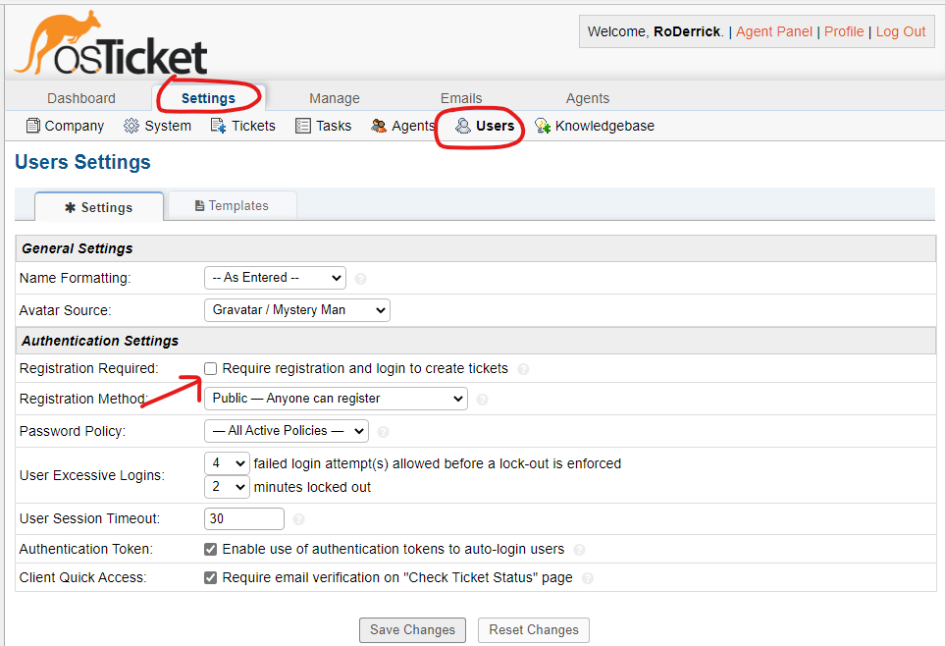This screenshot has height=646, width=945.
Task: Toggle authentication tokens auto-login checkbox
Action: pyautogui.click(x=210, y=549)
